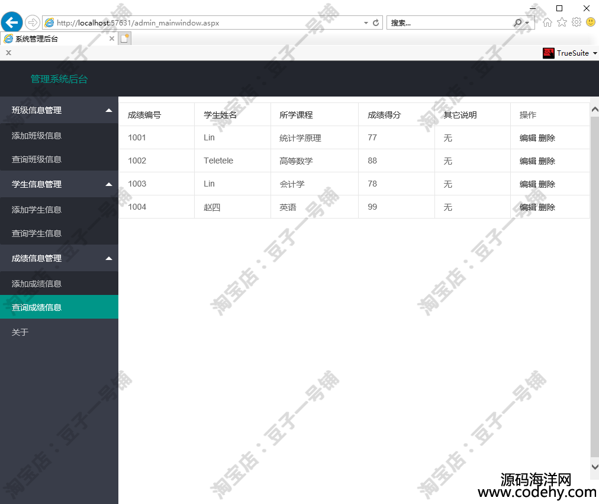The image size is (599, 504).
Task: Click the Teletele student name cell
Action: (233, 160)
